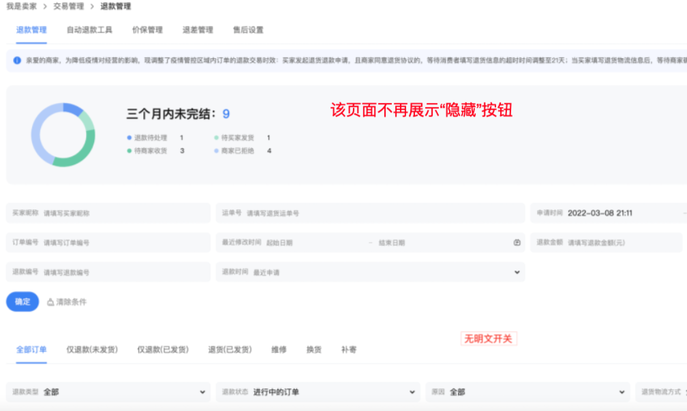Open the 售后设置 tab

(248, 30)
